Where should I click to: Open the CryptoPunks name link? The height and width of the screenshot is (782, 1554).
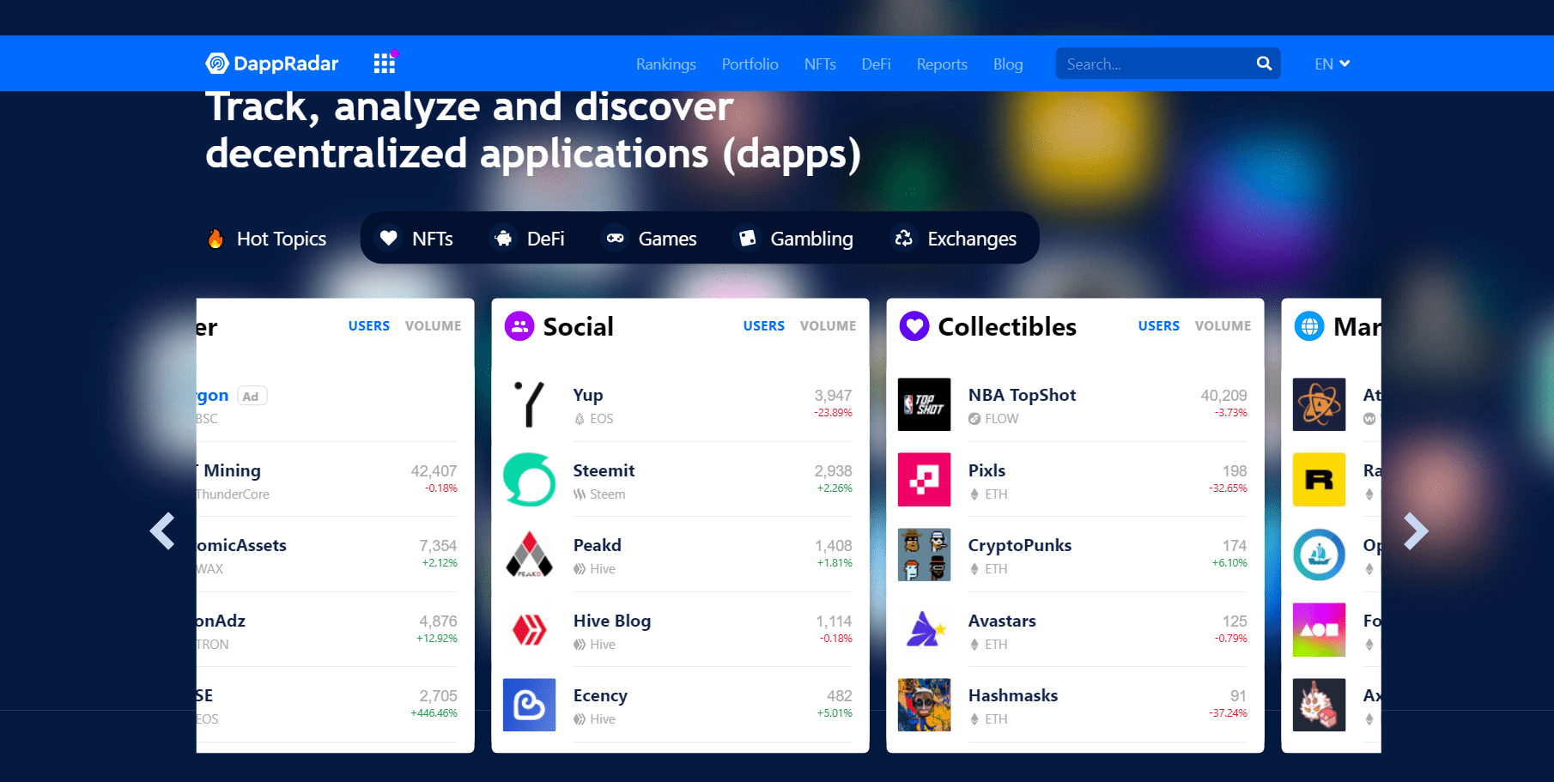[x=1020, y=545]
